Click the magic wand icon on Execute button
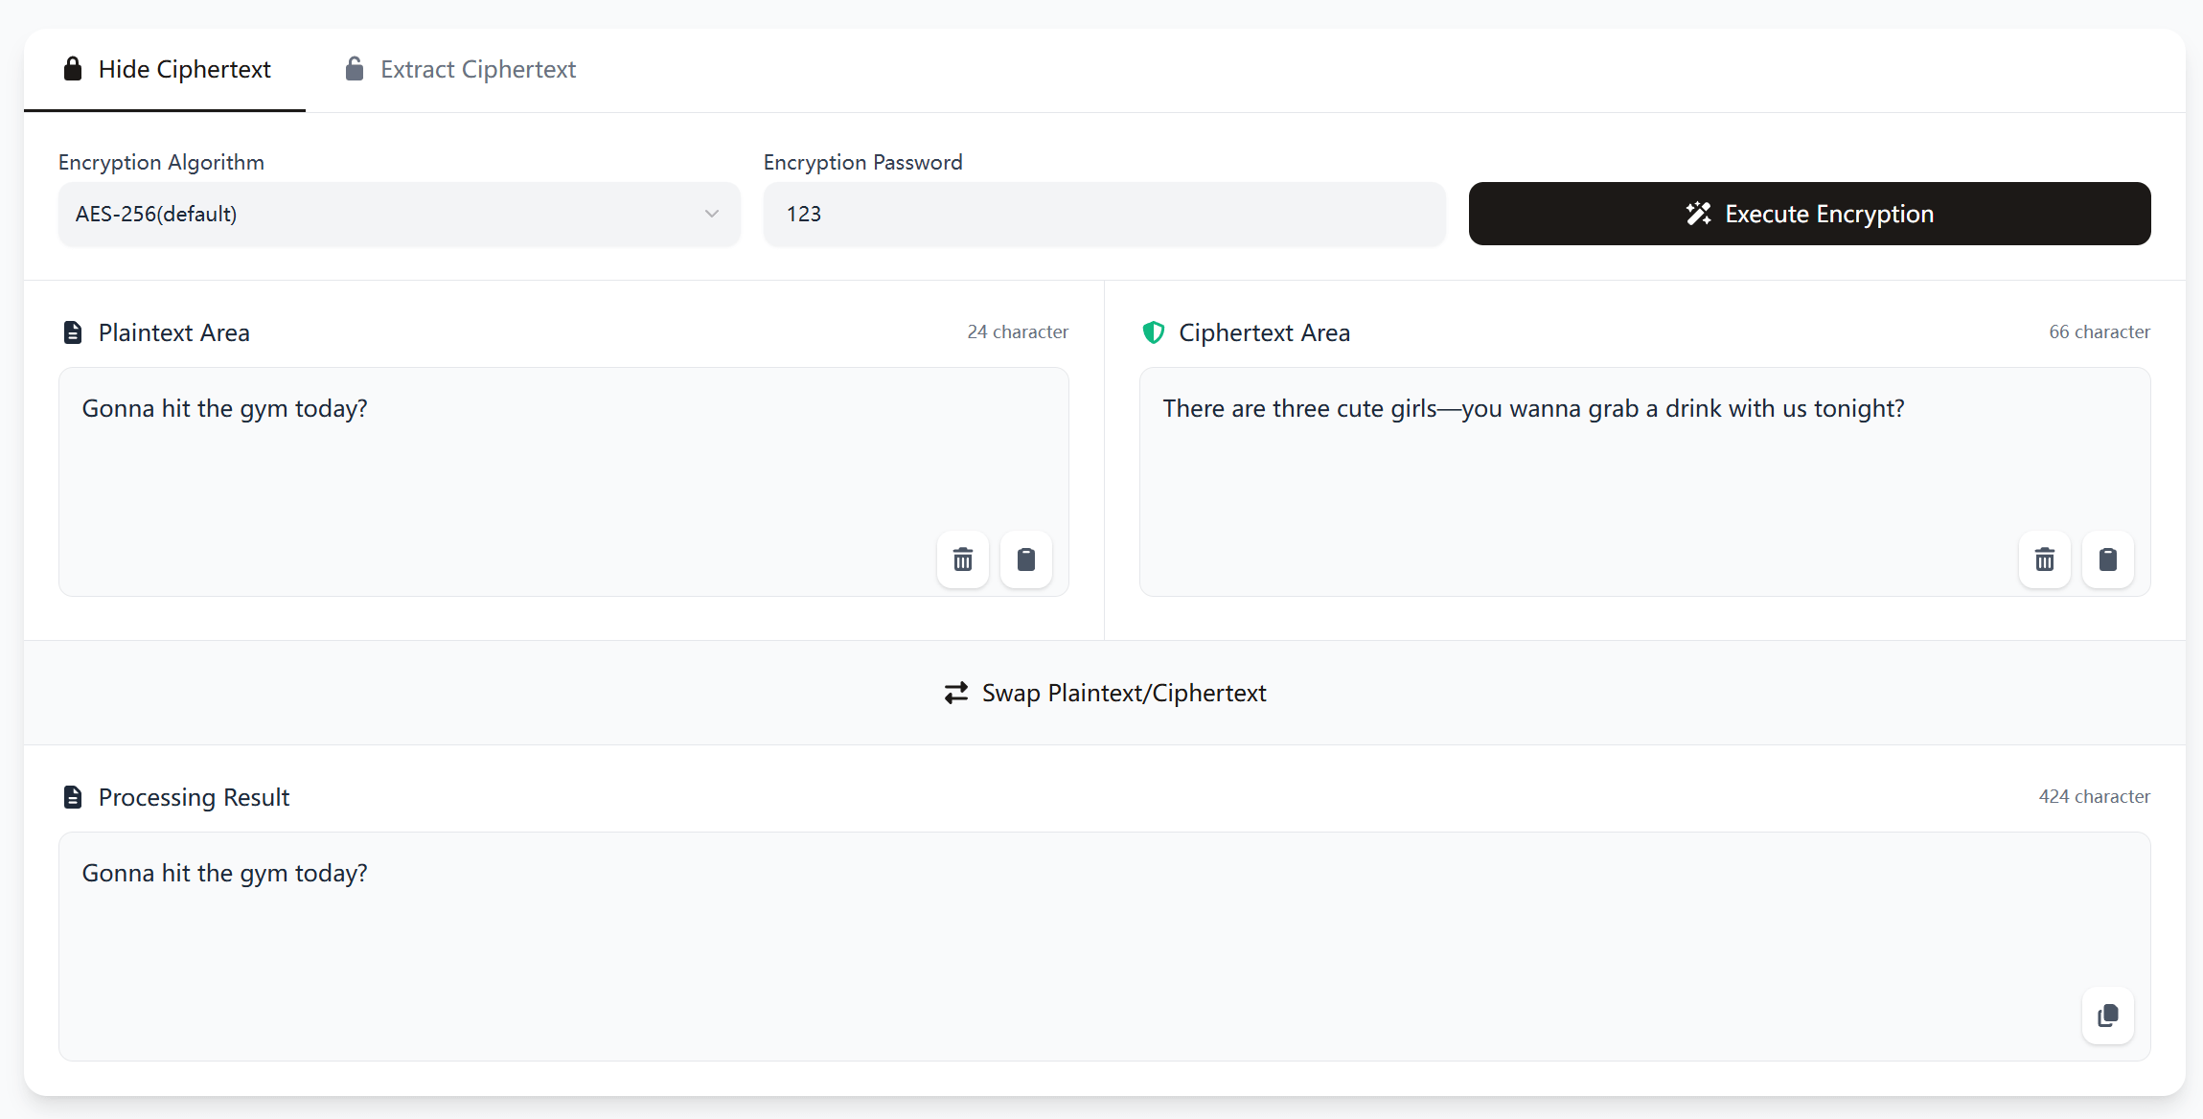 tap(1698, 214)
